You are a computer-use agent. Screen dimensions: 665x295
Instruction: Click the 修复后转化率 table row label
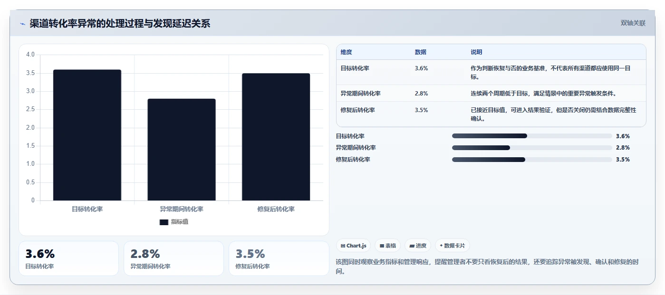[358, 110]
